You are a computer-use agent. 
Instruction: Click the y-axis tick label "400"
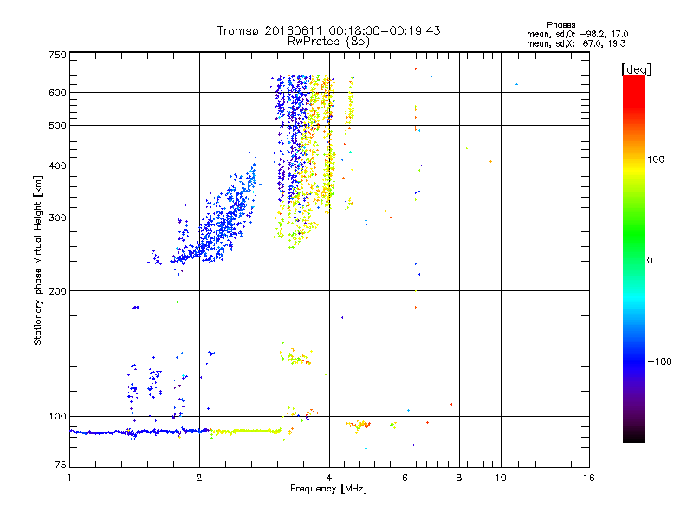[57, 166]
